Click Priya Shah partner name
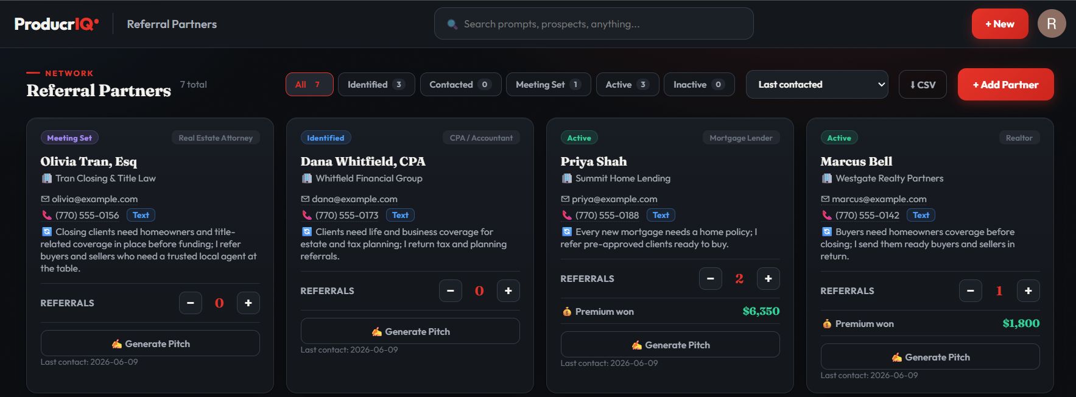The height and width of the screenshot is (397, 1076). point(594,161)
